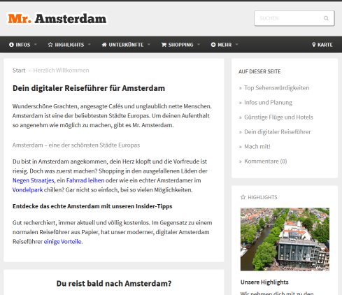Click subheading Amsterdam – eine der schönsten Städte Europas

tap(76, 145)
